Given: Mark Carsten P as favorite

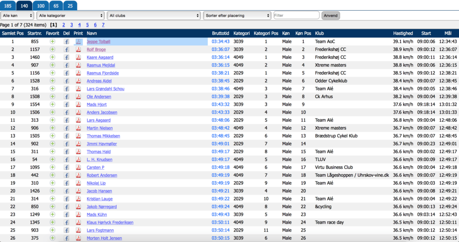Looking at the screenshot, I should 52,167.
